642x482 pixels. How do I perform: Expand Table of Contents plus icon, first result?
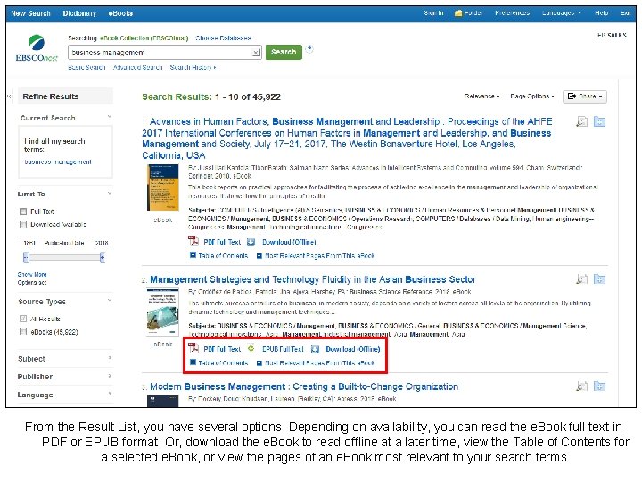click(193, 255)
